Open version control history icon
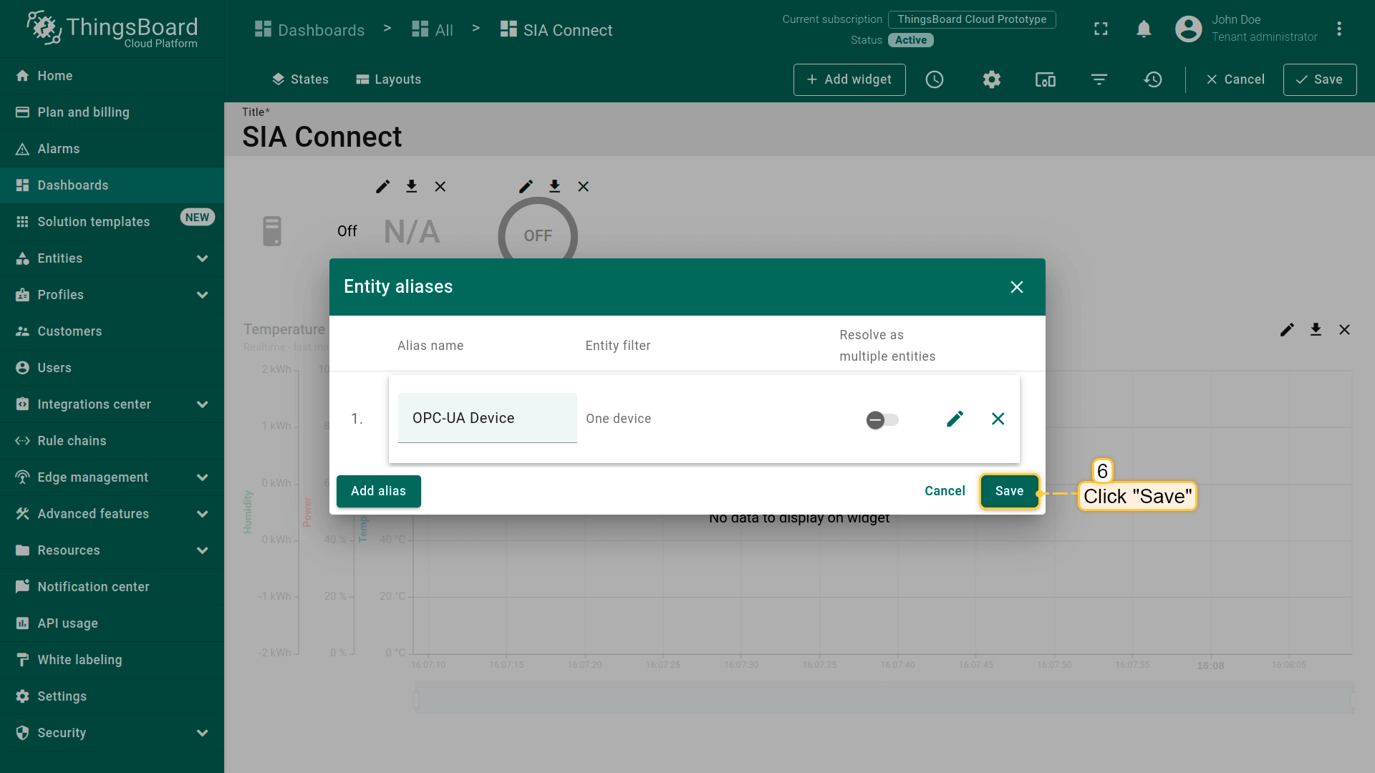Viewport: 1375px width, 773px height. coord(1153,79)
